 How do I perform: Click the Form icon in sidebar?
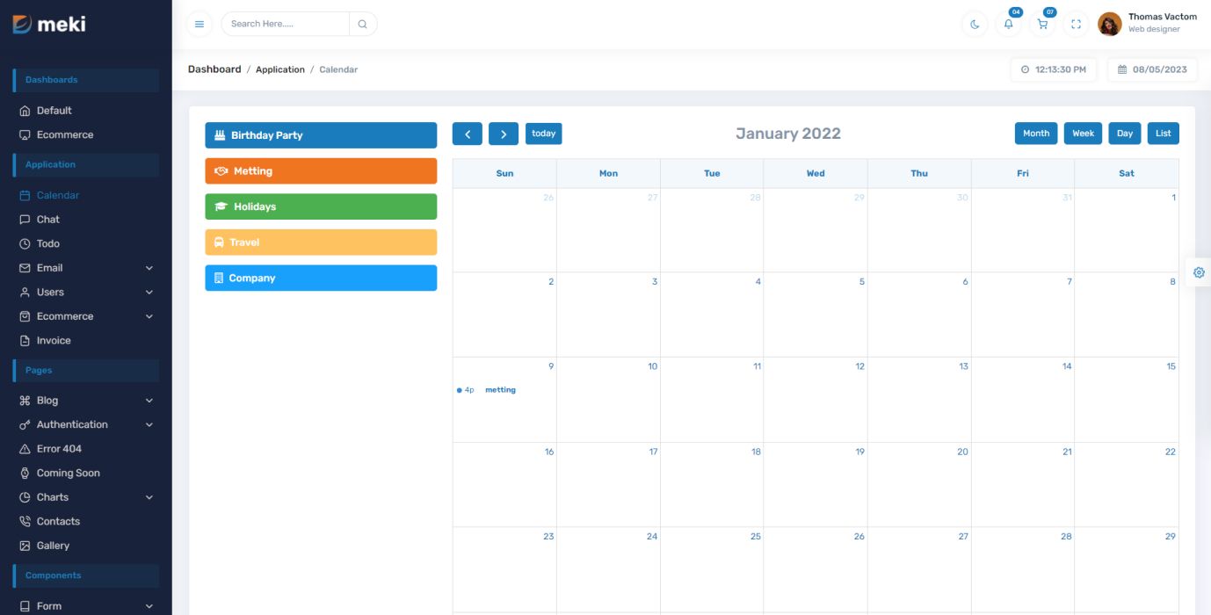point(25,606)
